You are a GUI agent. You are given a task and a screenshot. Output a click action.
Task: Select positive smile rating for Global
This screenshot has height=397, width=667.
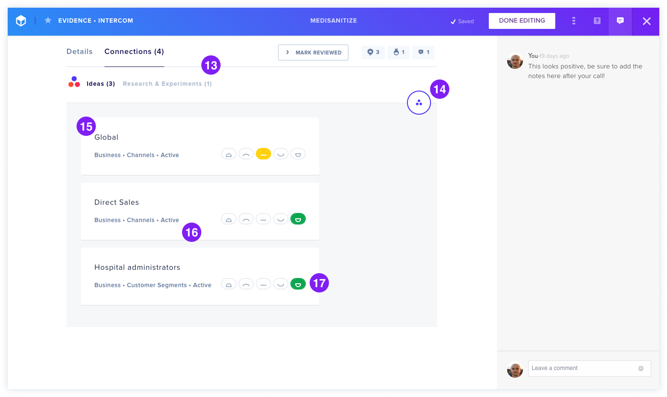[x=281, y=154]
